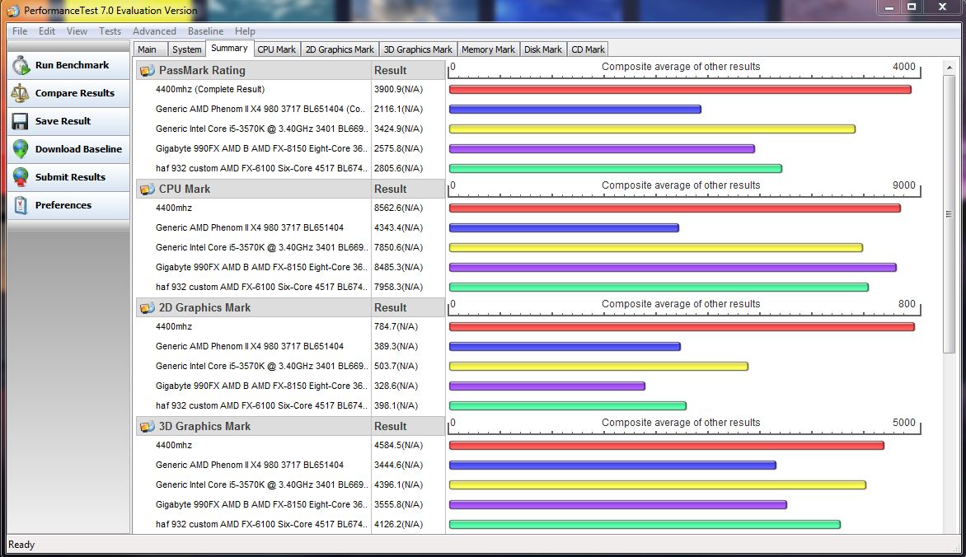Switch to the System tab
Screen dimensions: 966x557
coord(186,49)
